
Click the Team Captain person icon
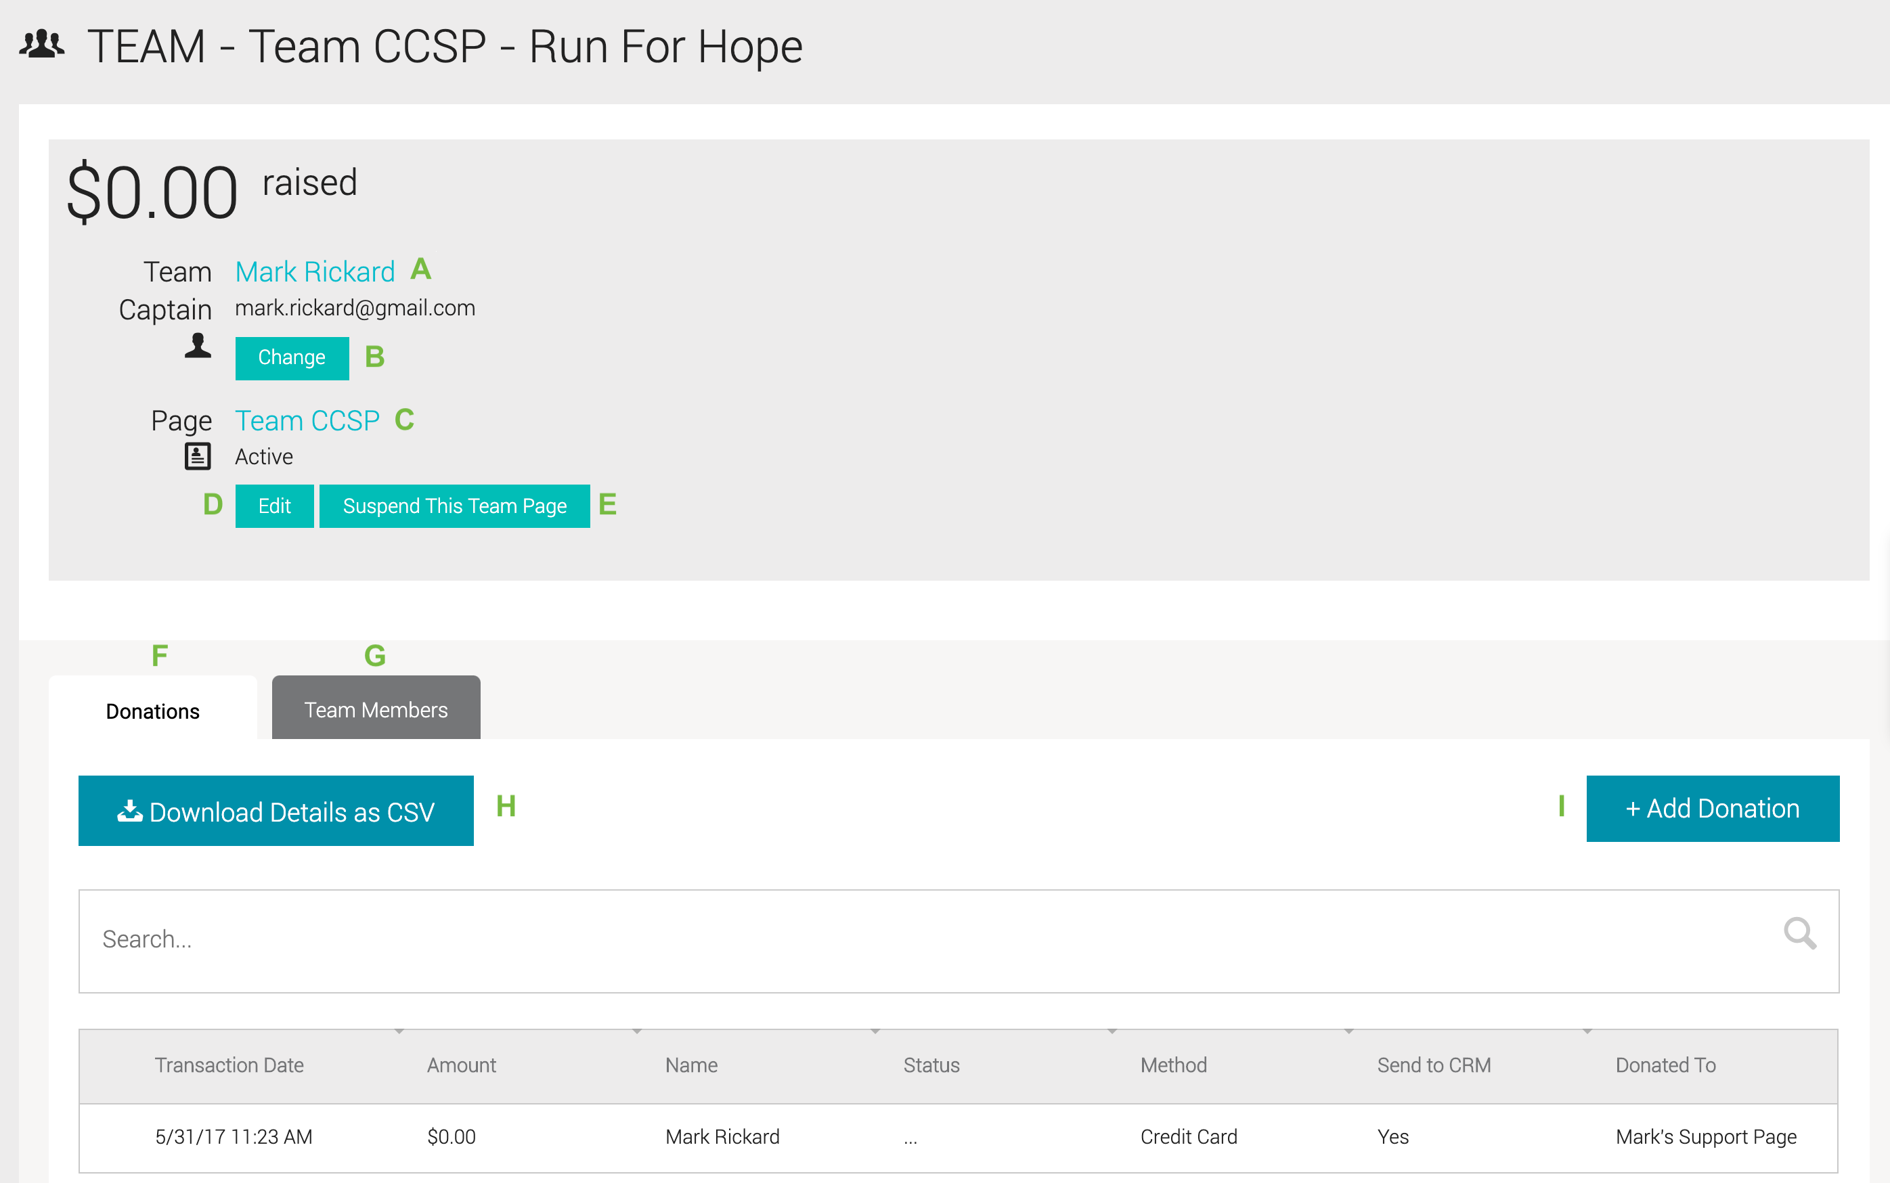[198, 345]
